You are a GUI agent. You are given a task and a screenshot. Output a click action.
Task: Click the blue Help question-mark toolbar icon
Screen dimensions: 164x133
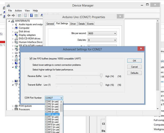pos(31,15)
